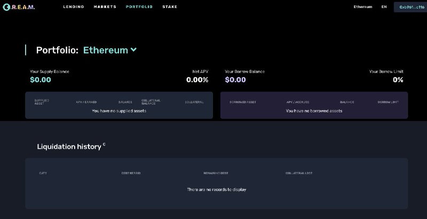Change language via EN selector
The image size is (427, 219).
pyautogui.click(x=384, y=7)
